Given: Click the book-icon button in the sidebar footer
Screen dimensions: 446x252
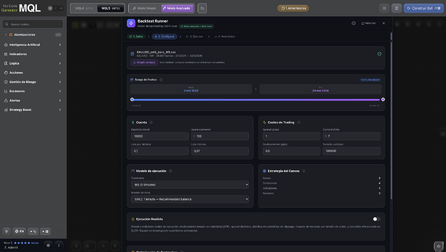Looking at the screenshot, I should (x=45, y=231).
